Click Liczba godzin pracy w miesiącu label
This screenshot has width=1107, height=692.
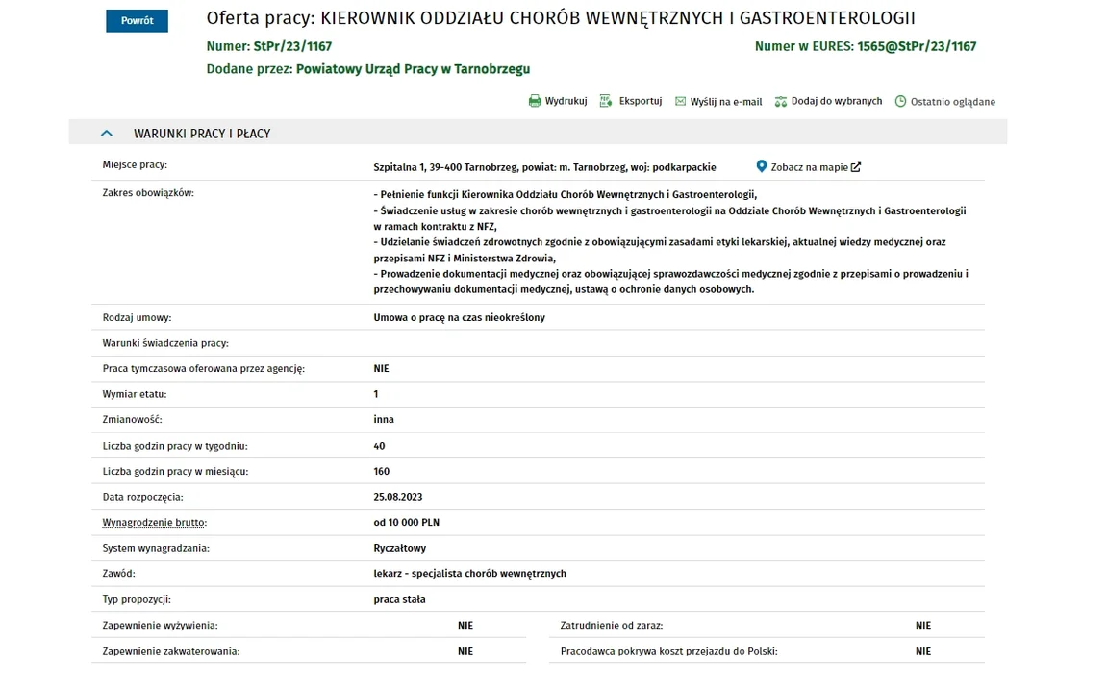tap(175, 471)
